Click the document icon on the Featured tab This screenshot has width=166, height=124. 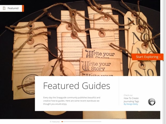[4, 8]
